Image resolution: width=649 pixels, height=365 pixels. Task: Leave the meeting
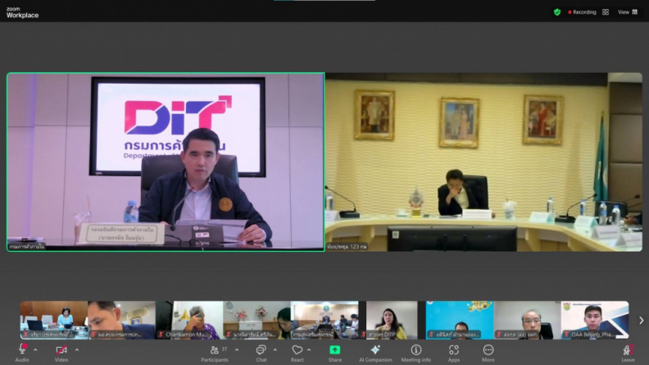628,353
